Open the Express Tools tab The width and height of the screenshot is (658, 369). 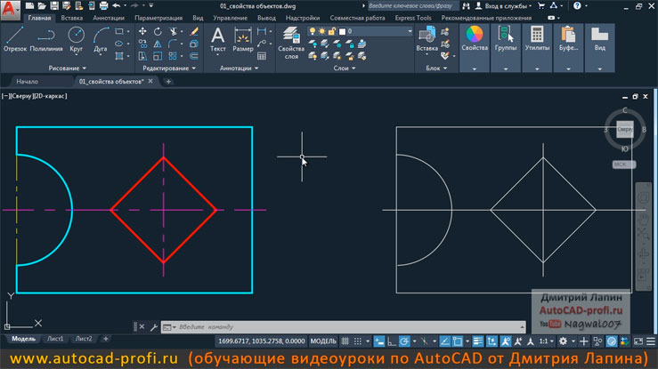click(x=413, y=18)
